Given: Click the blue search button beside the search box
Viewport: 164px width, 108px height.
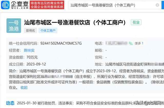Looking at the screenshot, I should [x=163, y=5].
